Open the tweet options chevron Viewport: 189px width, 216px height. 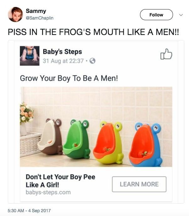tap(181, 15)
